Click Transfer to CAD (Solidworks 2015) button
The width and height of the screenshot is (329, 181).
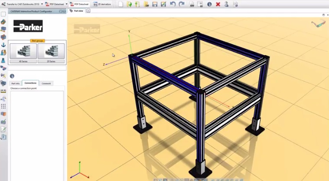click(20, 4)
